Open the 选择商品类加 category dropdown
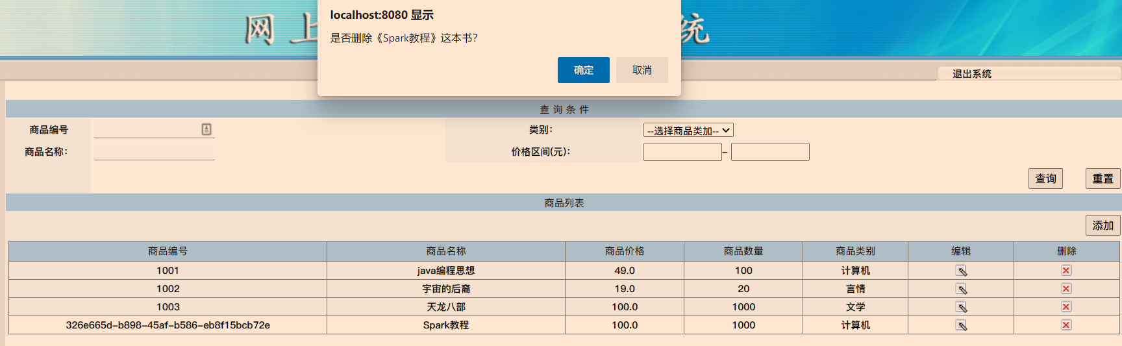The width and height of the screenshot is (1122, 346). [688, 130]
